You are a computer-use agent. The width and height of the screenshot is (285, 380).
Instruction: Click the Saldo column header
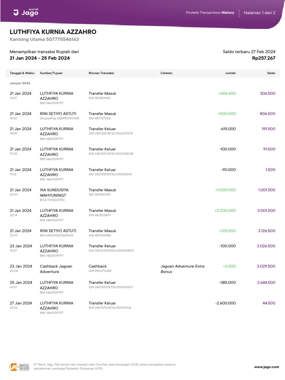[271, 73]
